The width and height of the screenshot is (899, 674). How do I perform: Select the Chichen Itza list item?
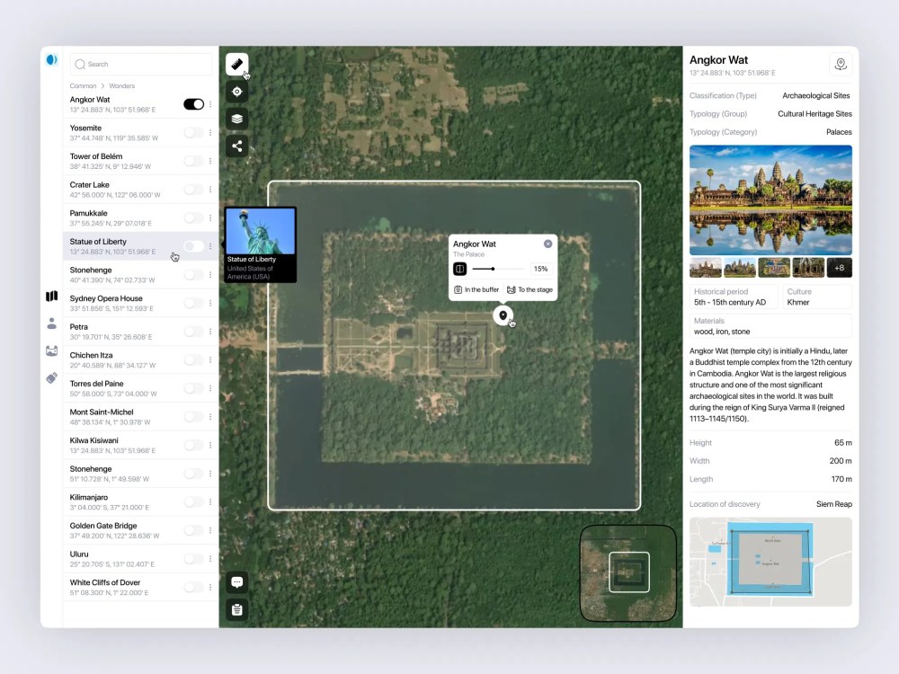(140, 360)
